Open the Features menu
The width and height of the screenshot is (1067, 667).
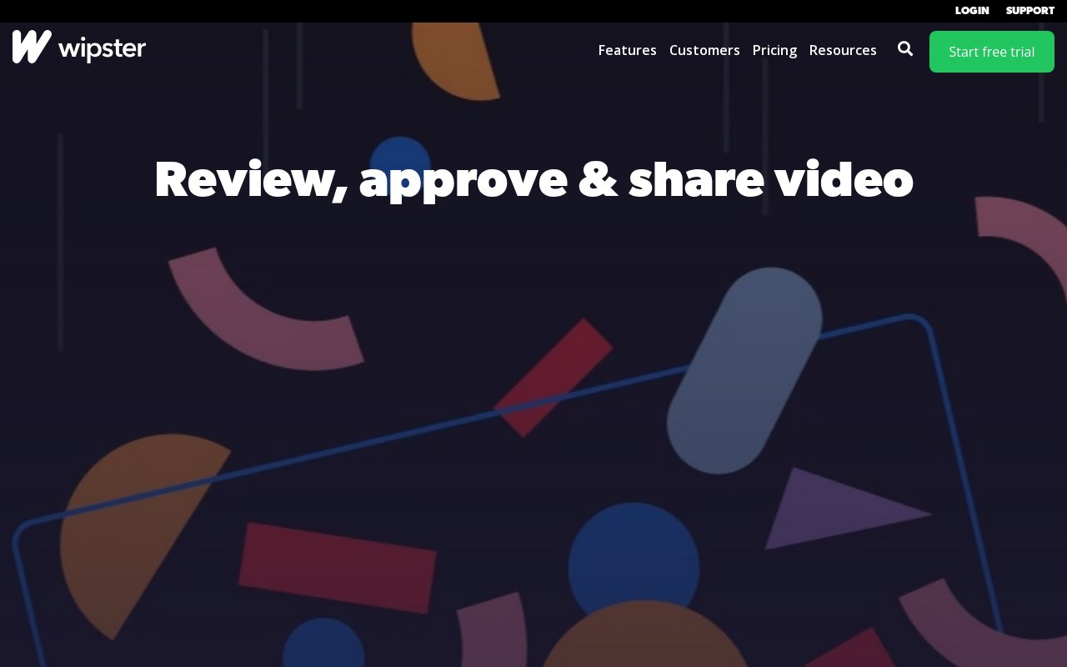pyautogui.click(x=627, y=50)
